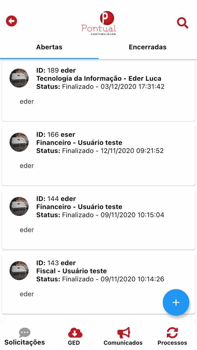
Task: Switch to the Abertas tab
Action: [x=49, y=47]
